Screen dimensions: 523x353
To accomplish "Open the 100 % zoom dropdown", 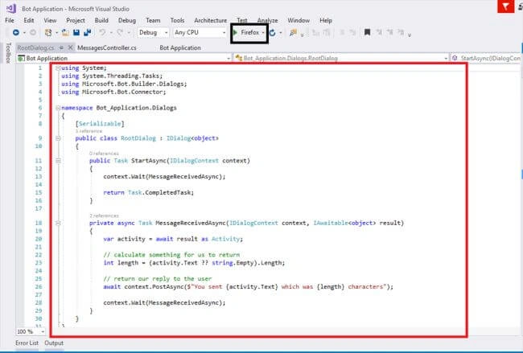I will (x=31, y=331).
